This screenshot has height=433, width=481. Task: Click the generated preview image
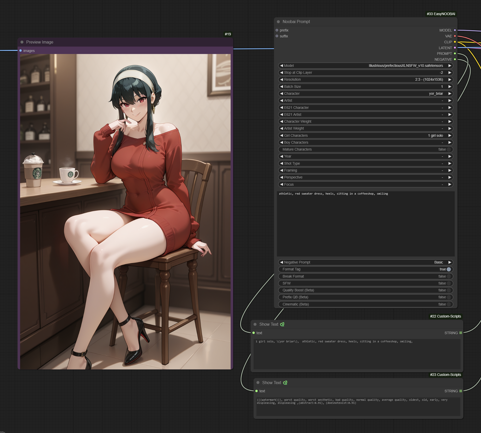click(x=125, y=212)
